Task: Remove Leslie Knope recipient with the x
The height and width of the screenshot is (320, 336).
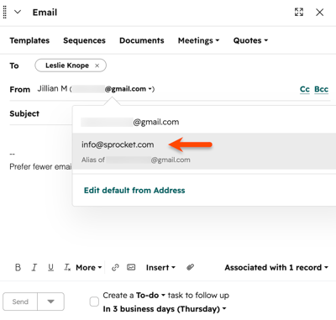Action: (97, 66)
